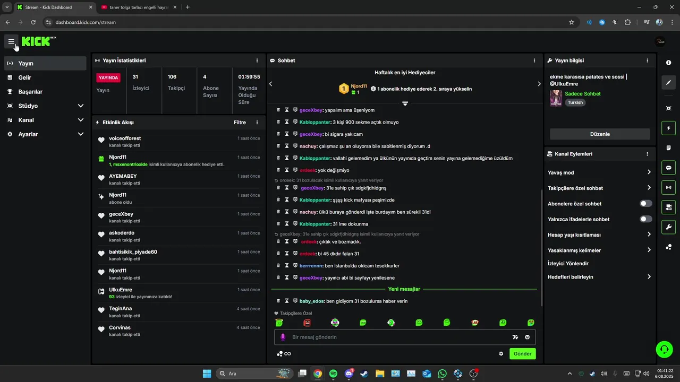Click the document notes icon in right rail

click(668, 148)
